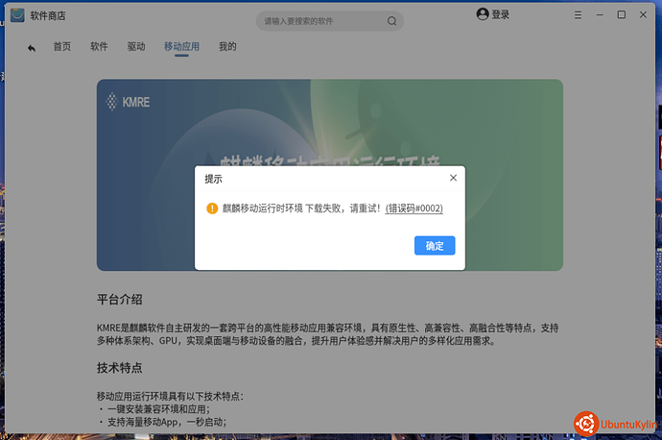The height and width of the screenshot is (440, 662).
Task: Click the magnifier search icon
Action: pos(391,21)
